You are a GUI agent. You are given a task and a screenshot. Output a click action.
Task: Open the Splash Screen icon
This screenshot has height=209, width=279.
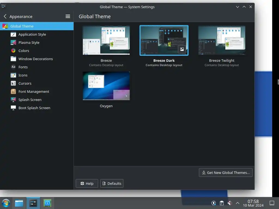(13, 100)
